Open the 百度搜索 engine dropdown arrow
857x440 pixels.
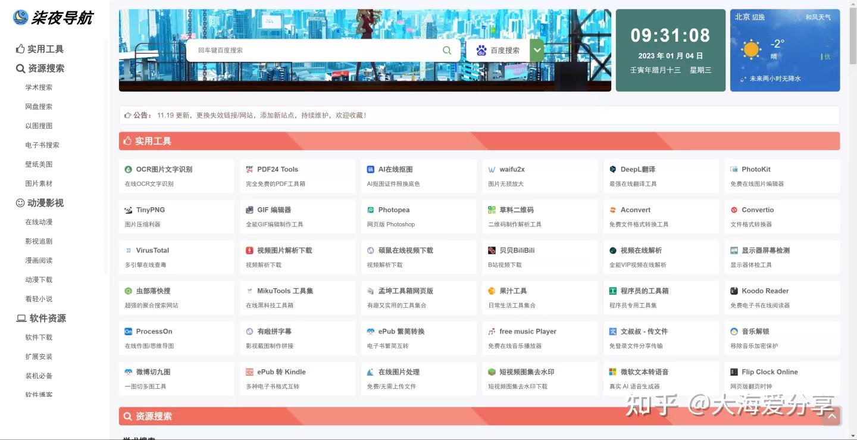tap(537, 50)
